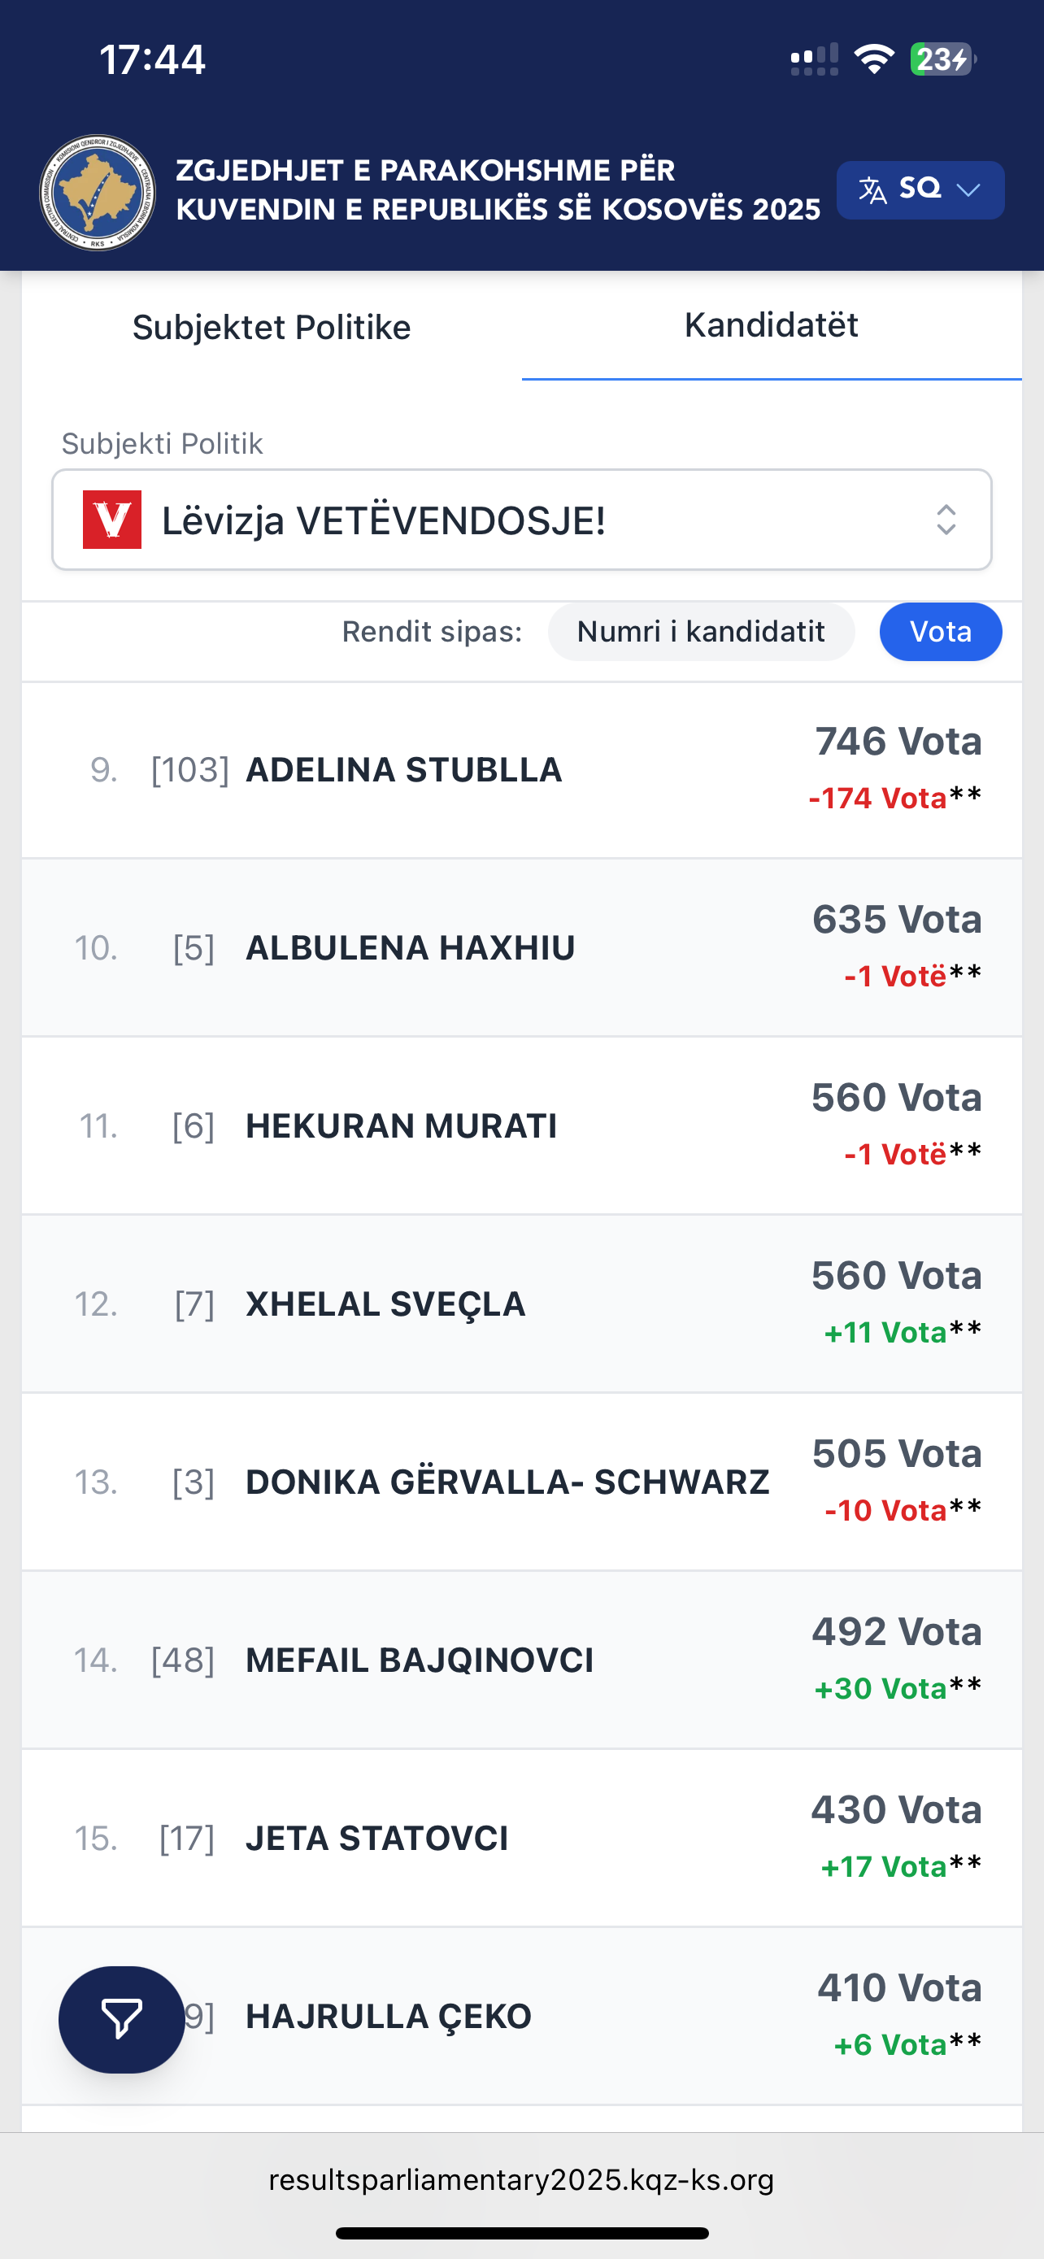Tap the battery charging indicator
Image resolution: width=1044 pixels, height=2259 pixels.
tap(942, 59)
